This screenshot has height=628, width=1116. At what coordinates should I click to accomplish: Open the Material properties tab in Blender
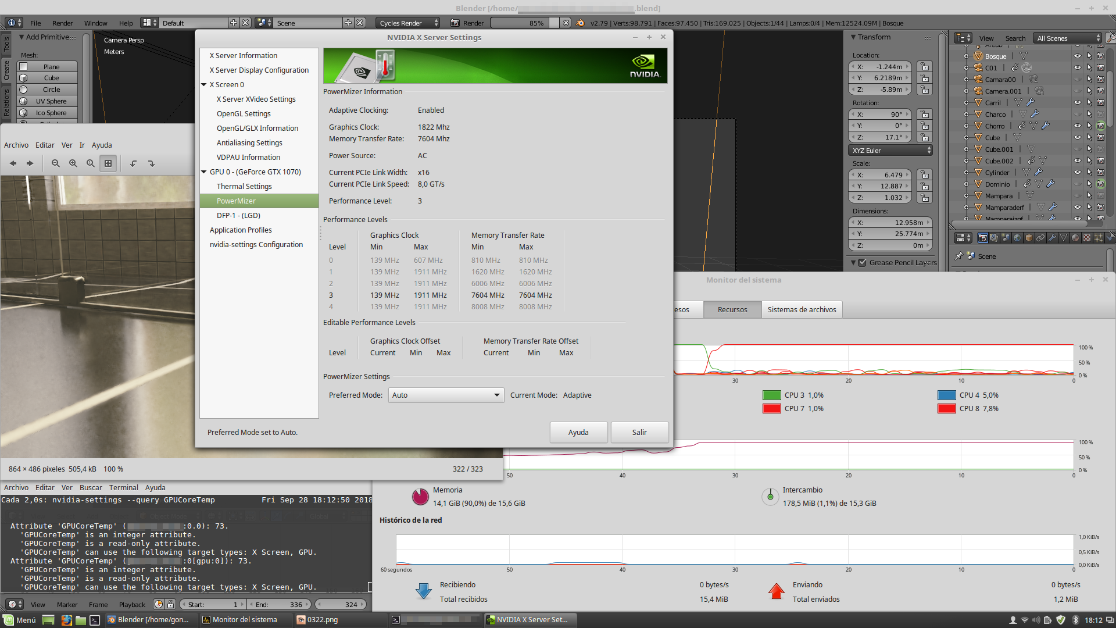click(x=1075, y=238)
